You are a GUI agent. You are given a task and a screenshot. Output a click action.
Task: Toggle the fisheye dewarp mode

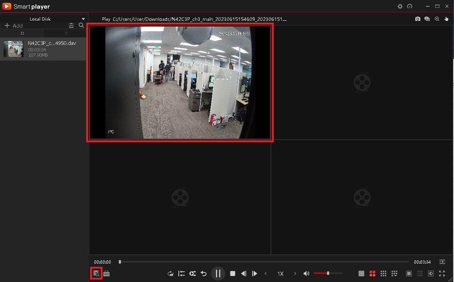coord(420,273)
